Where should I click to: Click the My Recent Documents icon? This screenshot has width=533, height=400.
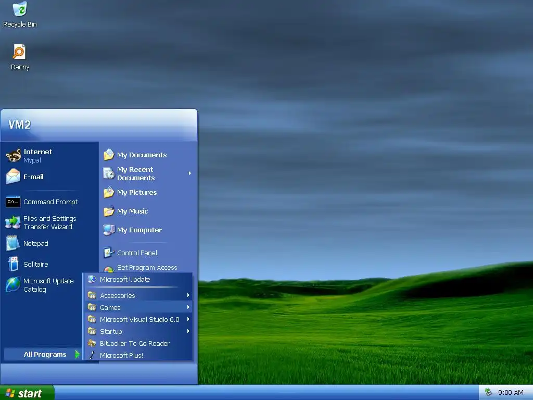pyautogui.click(x=109, y=173)
